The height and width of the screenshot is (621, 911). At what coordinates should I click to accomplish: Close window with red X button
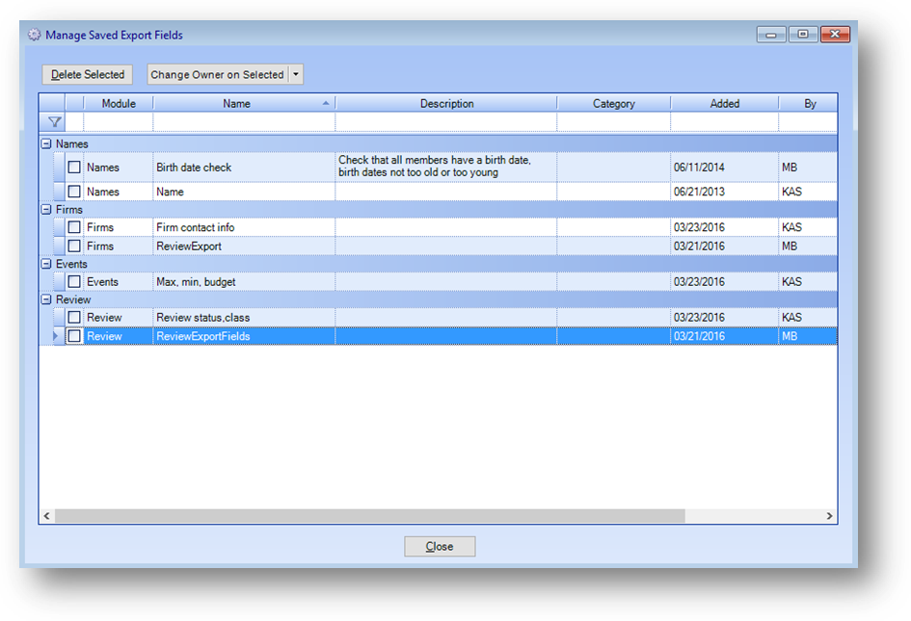(835, 35)
